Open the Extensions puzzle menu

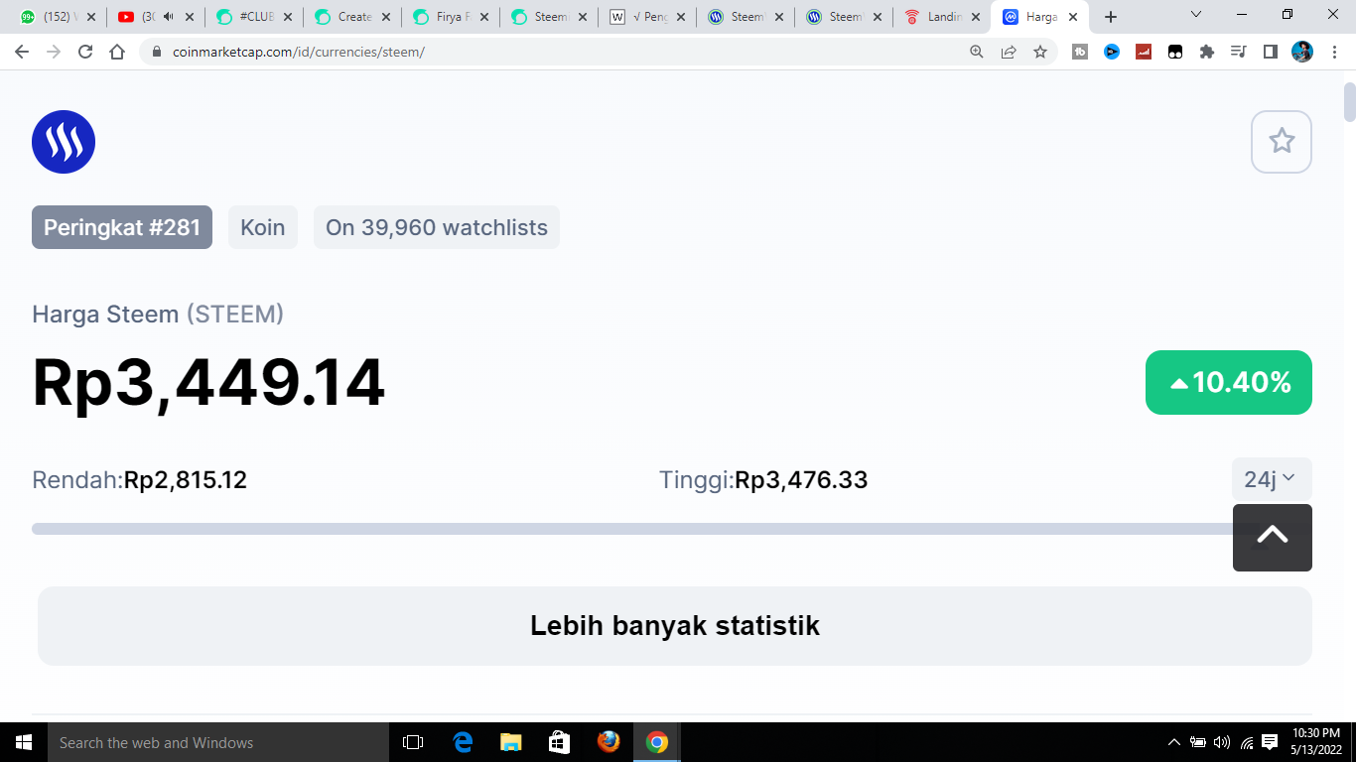pyautogui.click(x=1207, y=52)
